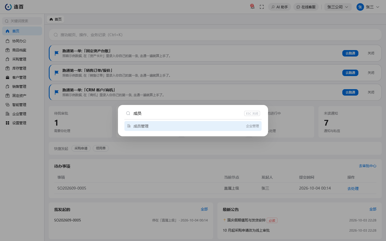Open 销售管理 sidebar icon

8,86
